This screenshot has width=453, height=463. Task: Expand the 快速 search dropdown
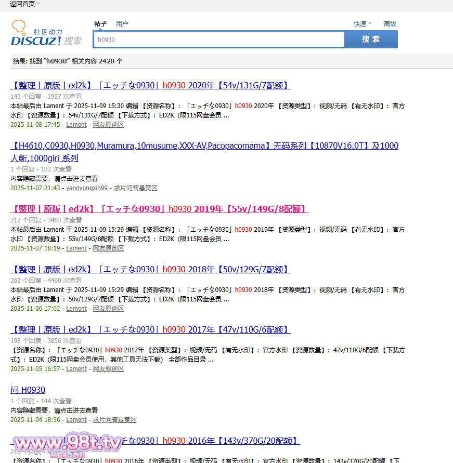pos(363,23)
